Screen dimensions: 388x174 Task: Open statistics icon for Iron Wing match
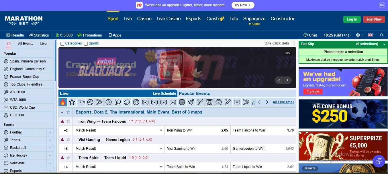(x=62, y=121)
